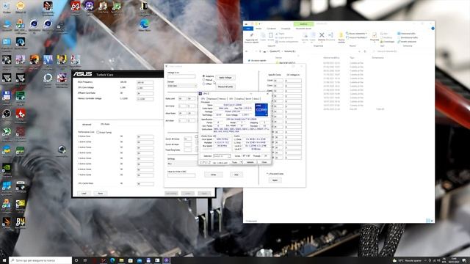Select the Manual voltage radio button

pyautogui.click(x=204, y=80)
